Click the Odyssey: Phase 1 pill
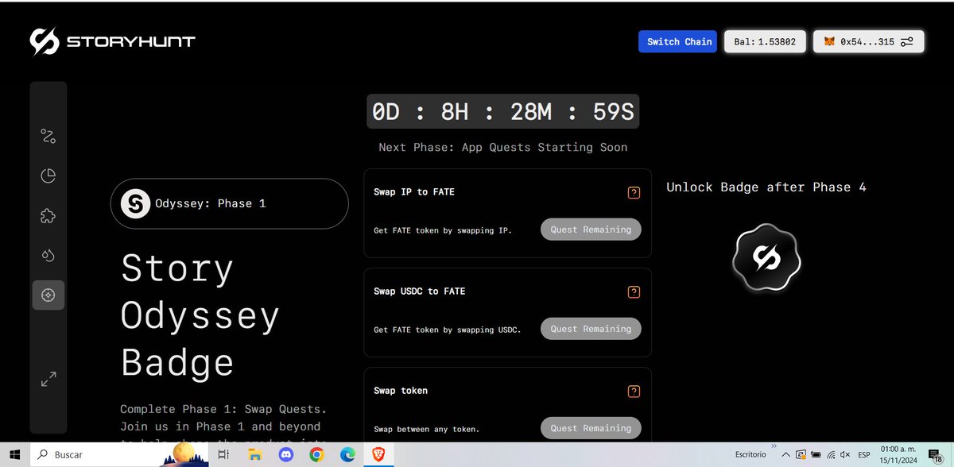Image resolution: width=954 pixels, height=467 pixels. pyautogui.click(x=229, y=203)
